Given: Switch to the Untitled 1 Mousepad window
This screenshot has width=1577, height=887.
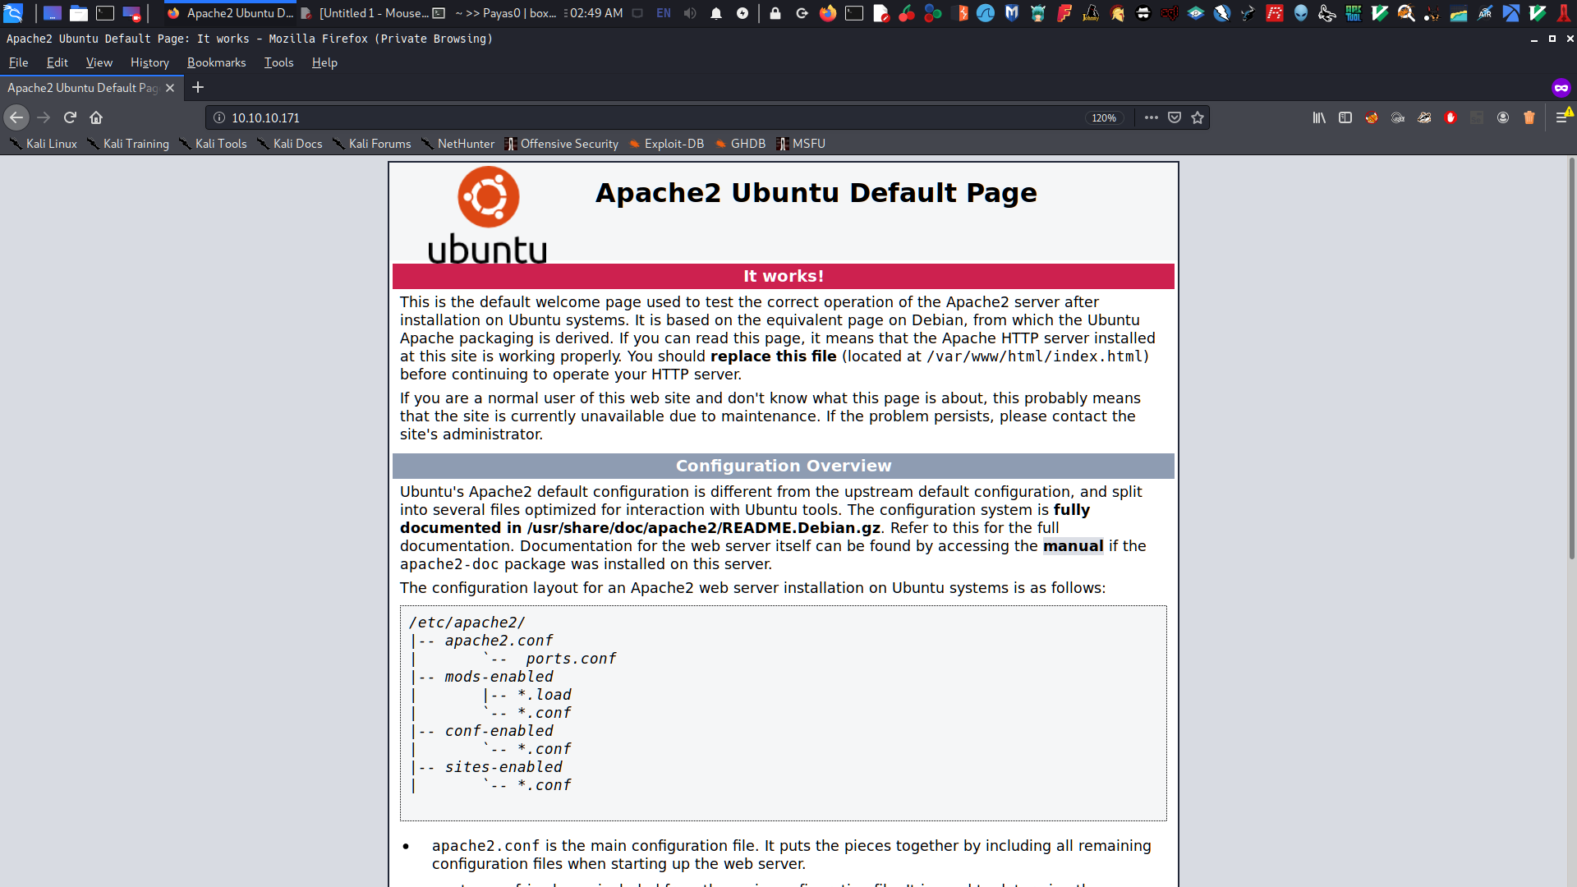Looking at the screenshot, I should point(364,13).
